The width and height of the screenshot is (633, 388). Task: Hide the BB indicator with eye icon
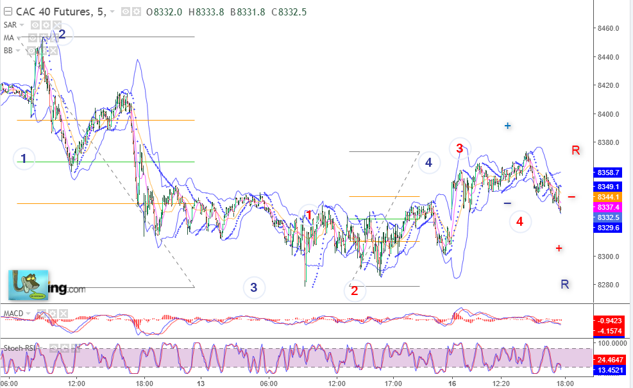point(31,51)
